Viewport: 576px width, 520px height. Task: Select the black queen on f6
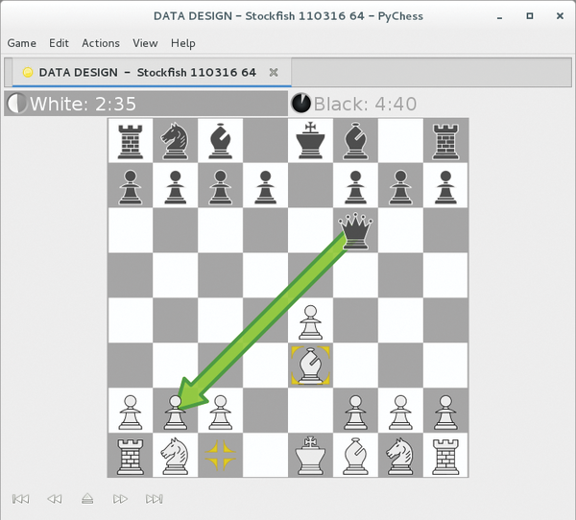pos(355,230)
